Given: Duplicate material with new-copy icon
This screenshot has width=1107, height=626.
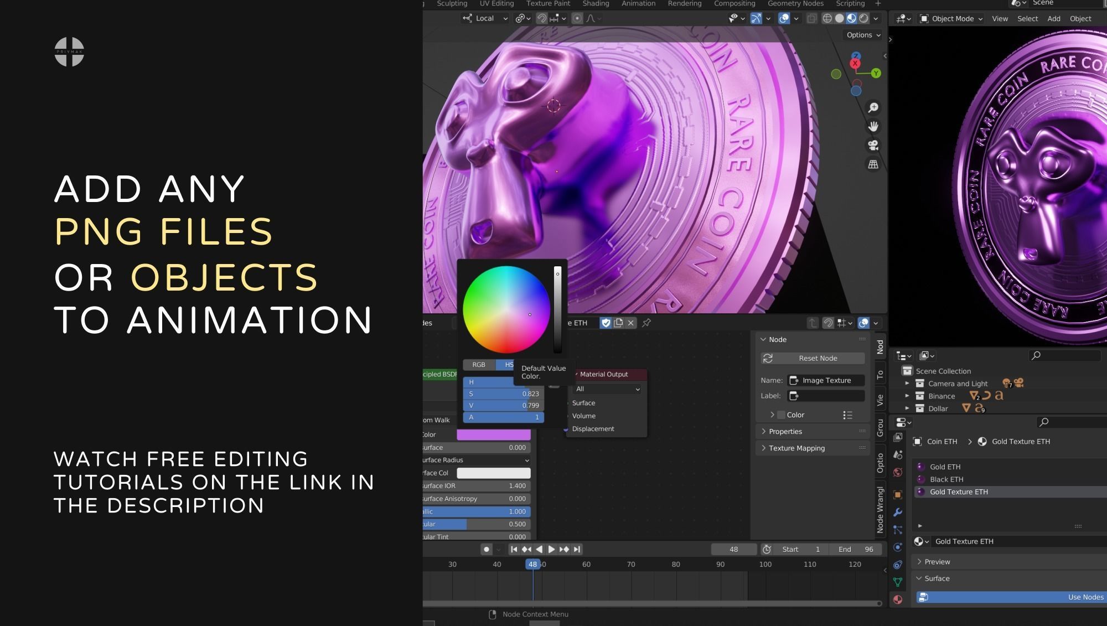Looking at the screenshot, I should (x=618, y=323).
